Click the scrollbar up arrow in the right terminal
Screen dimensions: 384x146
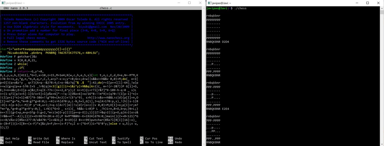pos(382,8)
